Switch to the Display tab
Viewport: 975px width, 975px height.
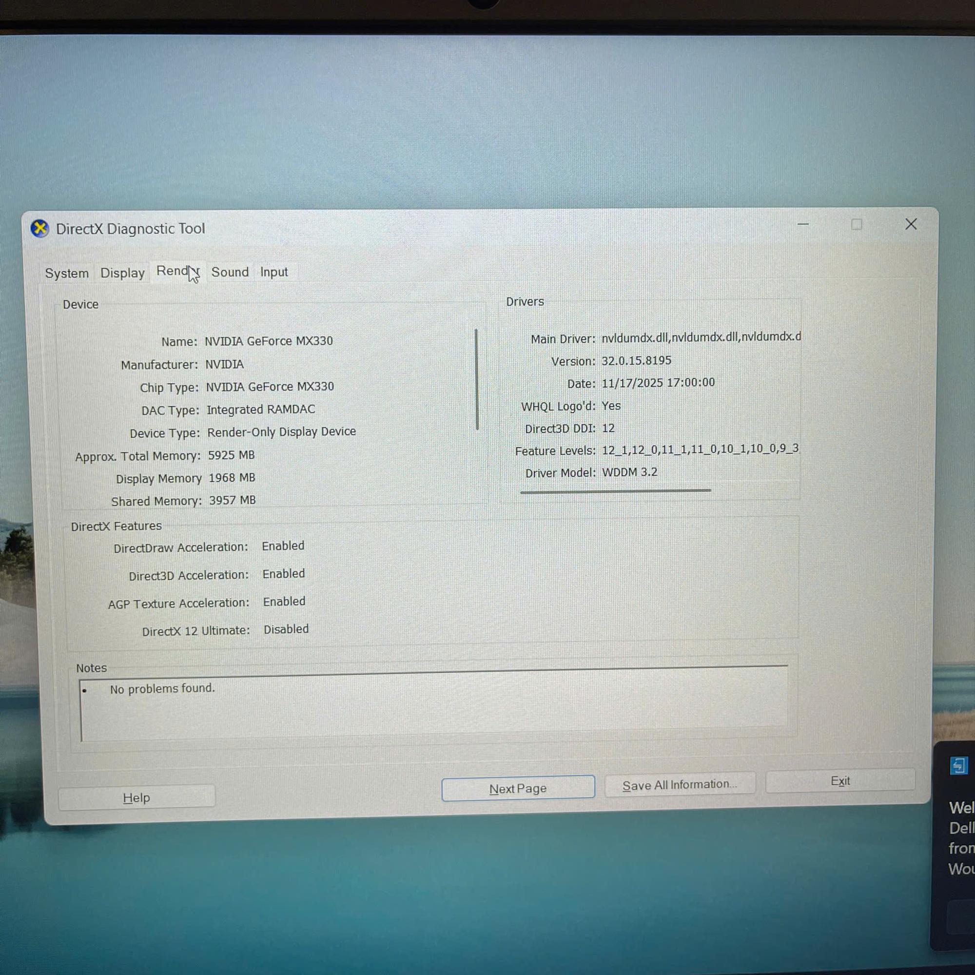[x=122, y=273]
